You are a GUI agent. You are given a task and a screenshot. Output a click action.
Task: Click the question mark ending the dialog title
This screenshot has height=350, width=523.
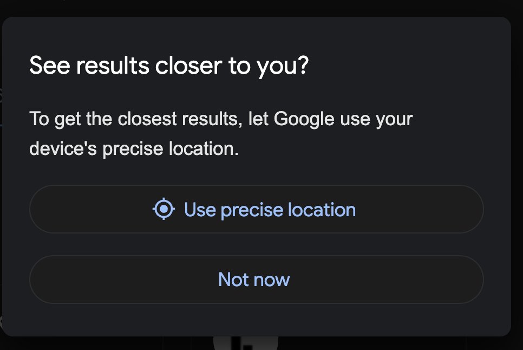click(303, 64)
